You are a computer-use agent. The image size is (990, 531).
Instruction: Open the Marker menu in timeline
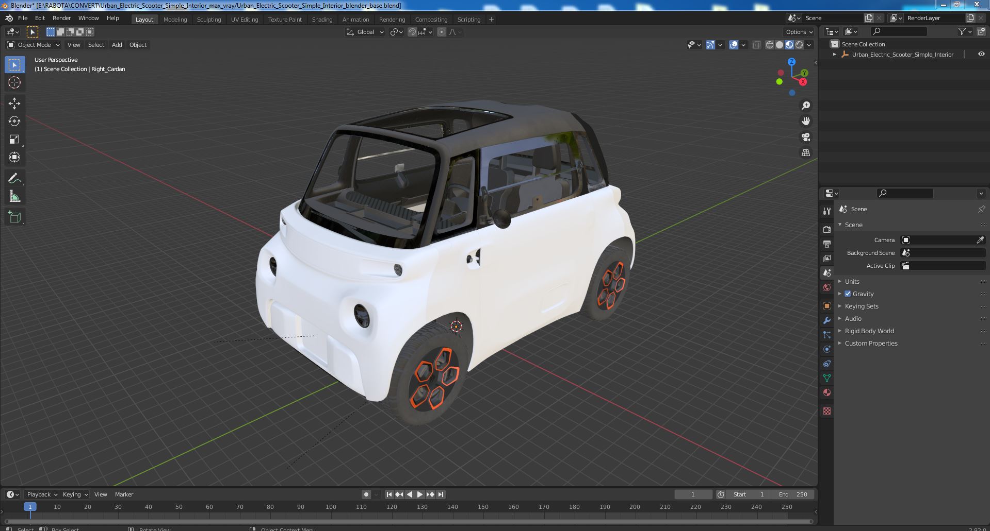tap(124, 494)
